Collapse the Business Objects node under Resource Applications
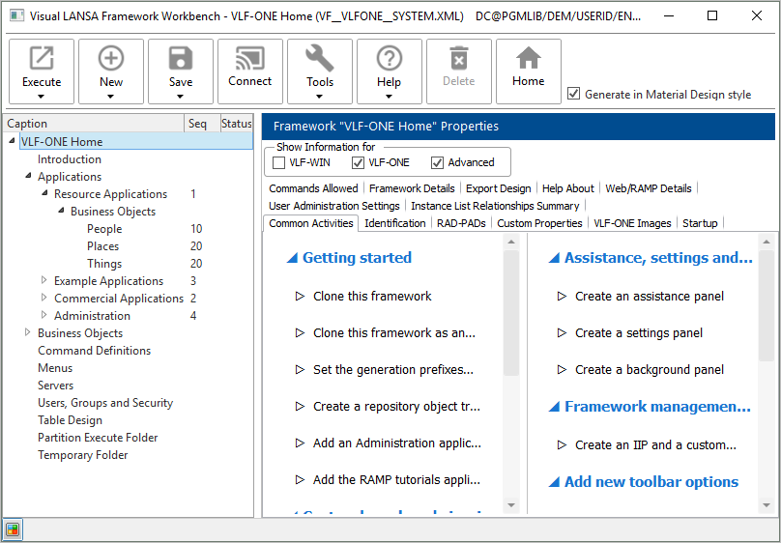Image resolution: width=781 pixels, height=543 pixels. [x=61, y=211]
